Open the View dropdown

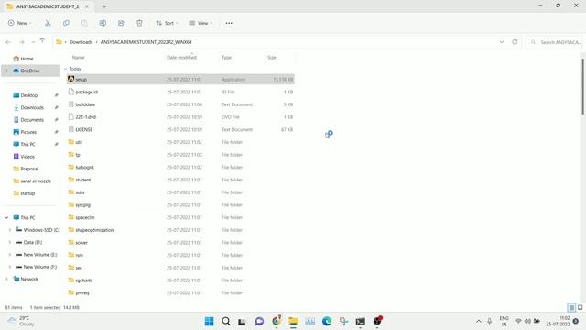pyautogui.click(x=201, y=23)
